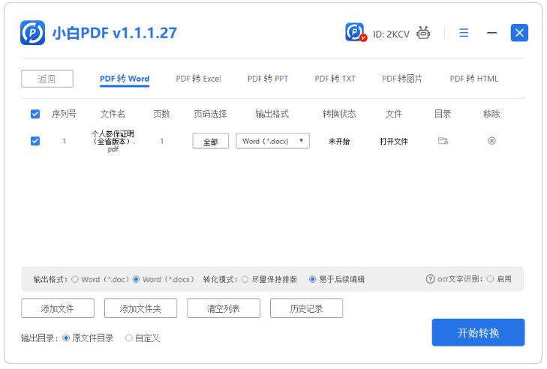547x369 pixels.
Task: Click the 目录 column header
Action: click(443, 114)
